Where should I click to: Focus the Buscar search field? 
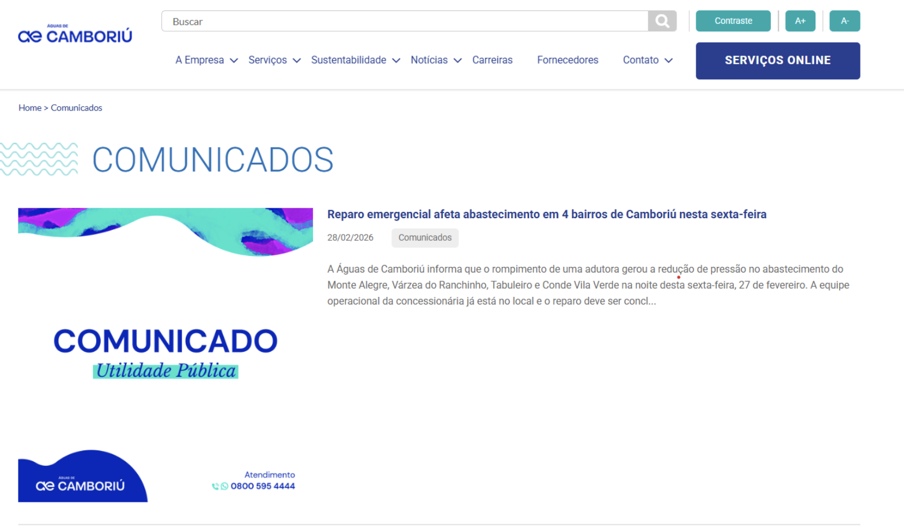pos(405,21)
